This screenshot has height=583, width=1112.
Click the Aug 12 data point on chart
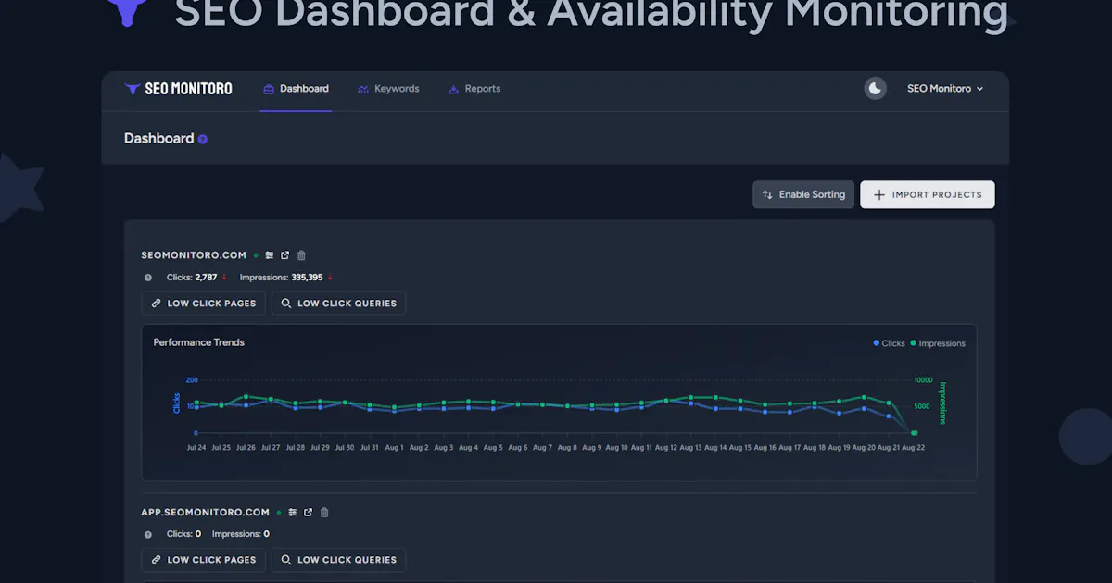pyautogui.click(x=666, y=401)
